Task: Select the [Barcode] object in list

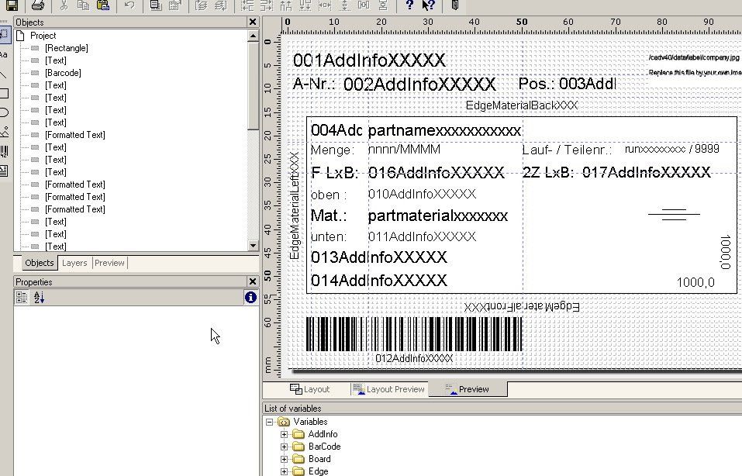Action: tap(63, 73)
